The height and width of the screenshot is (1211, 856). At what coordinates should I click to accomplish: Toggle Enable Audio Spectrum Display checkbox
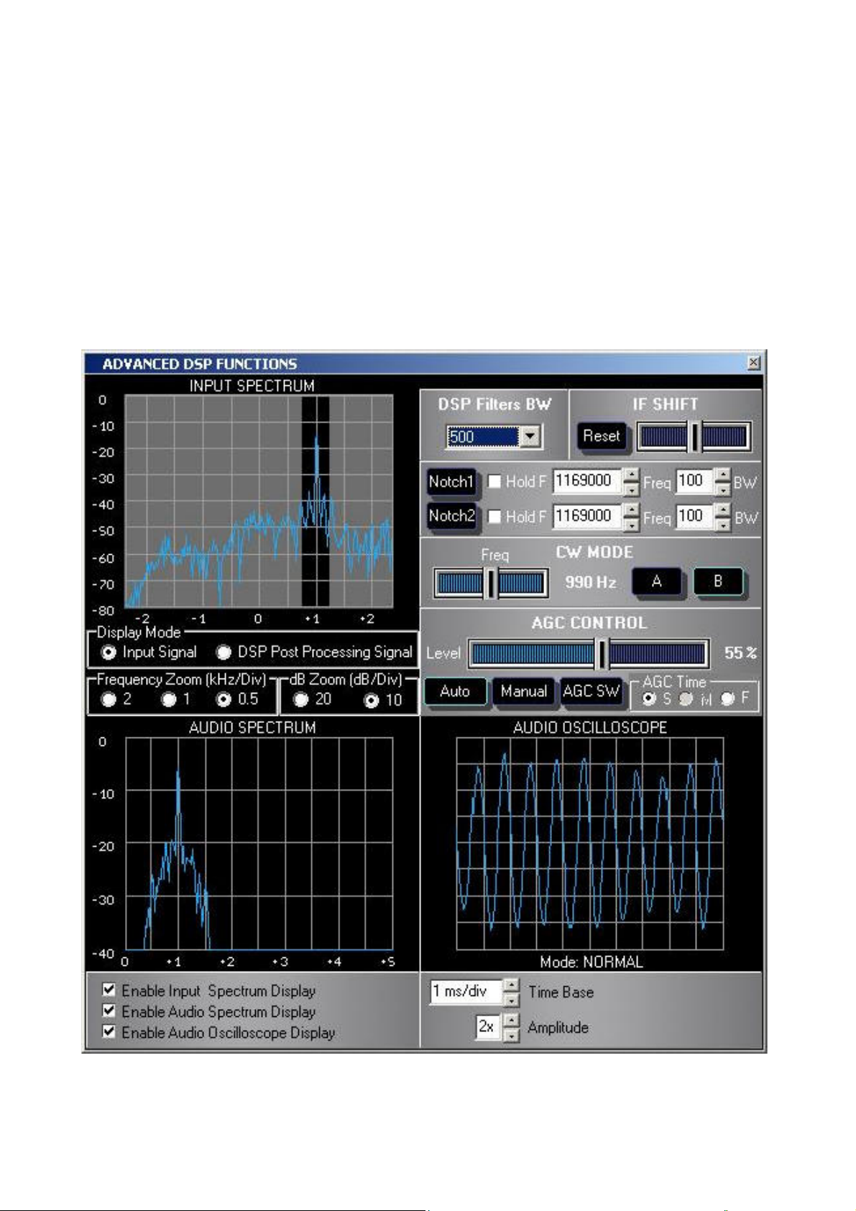coord(109,1011)
